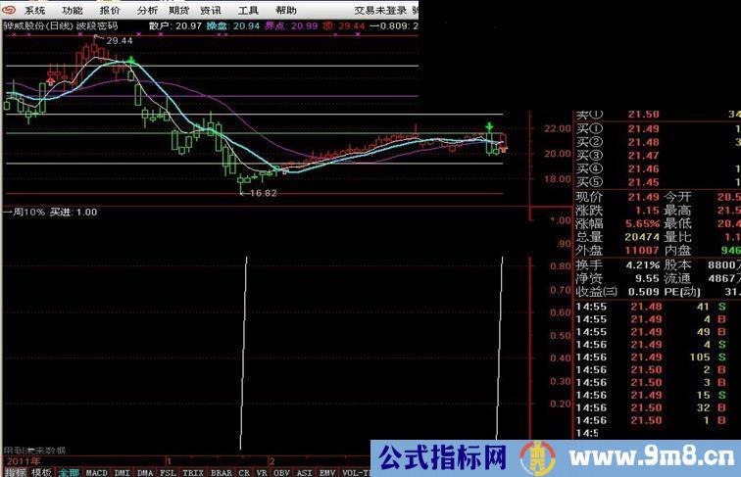Select the 全部 indicator filter
The image size is (741, 477).
pyautogui.click(x=69, y=471)
